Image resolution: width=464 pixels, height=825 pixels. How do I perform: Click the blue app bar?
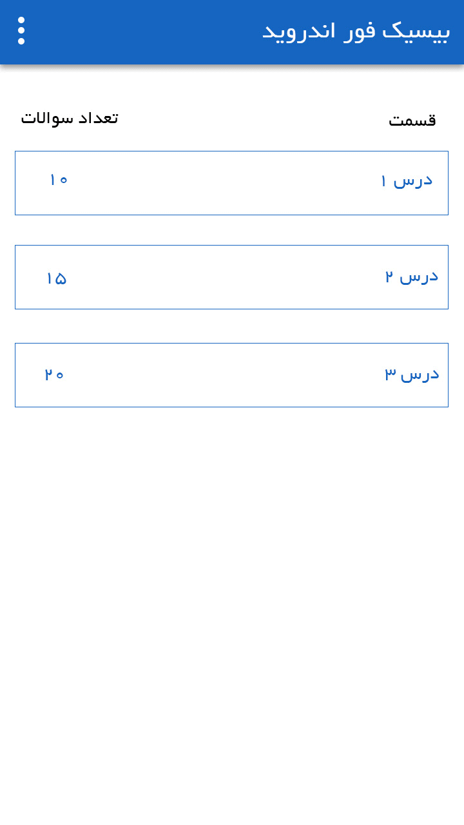[x=232, y=32]
